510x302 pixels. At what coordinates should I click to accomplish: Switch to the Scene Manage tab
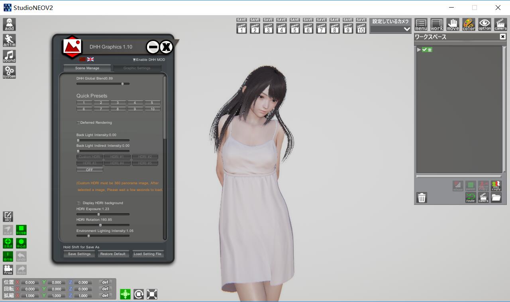(87, 68)
